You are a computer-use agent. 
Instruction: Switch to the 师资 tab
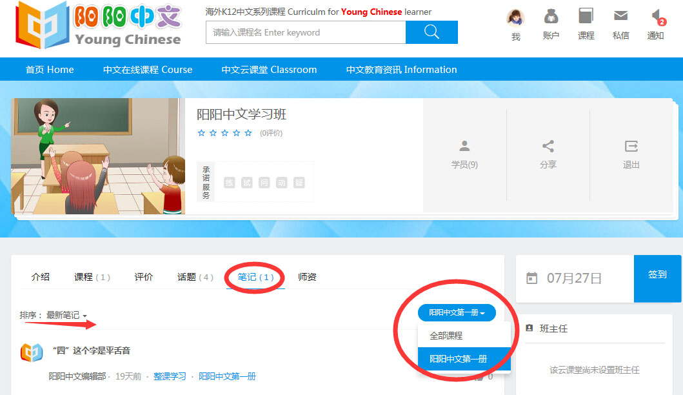[307, 277]
